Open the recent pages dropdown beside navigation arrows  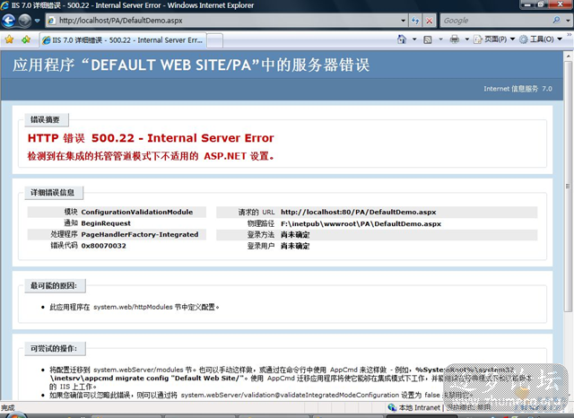click(37, 21)
